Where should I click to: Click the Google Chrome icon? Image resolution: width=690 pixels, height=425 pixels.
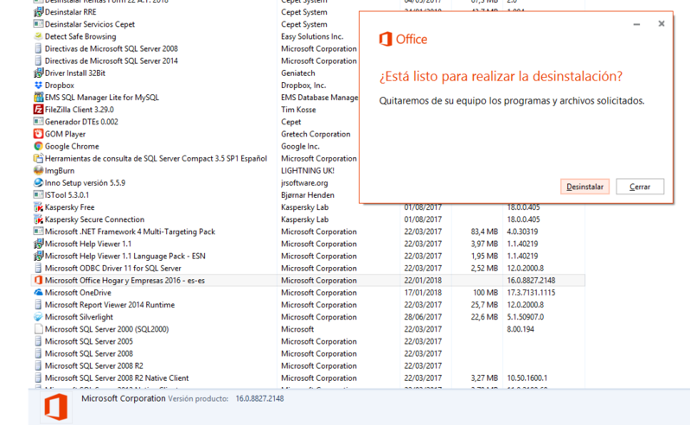point(38,146)
